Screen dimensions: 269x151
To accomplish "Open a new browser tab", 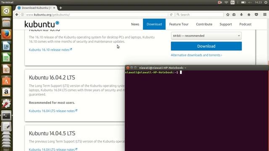I will pyautogui.click(x=61, y=8).
